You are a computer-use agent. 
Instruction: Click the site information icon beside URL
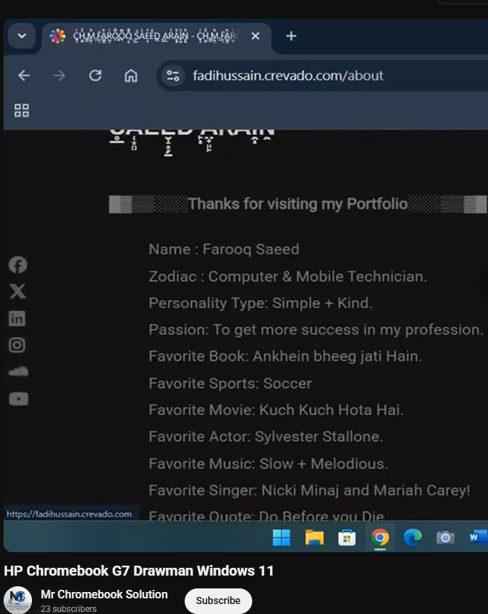[x=173, y=75]
